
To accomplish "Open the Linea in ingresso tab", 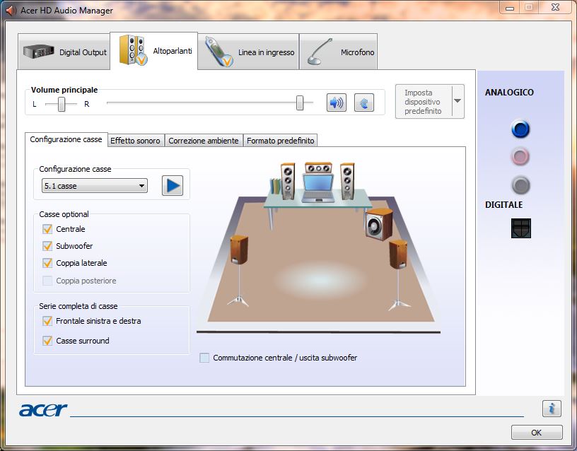I will coord(248,52).
